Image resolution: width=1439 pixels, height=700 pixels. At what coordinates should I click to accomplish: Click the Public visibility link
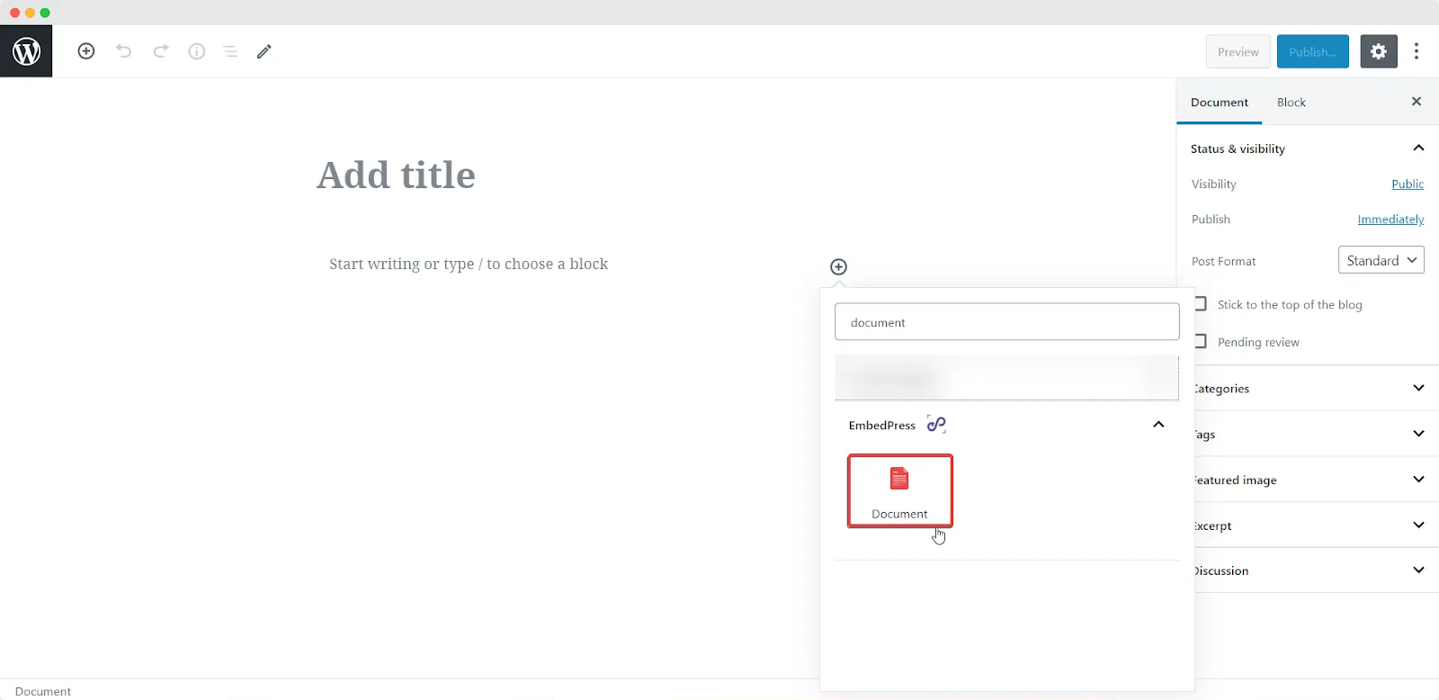pyautogui.click(x=1408, y=184)
